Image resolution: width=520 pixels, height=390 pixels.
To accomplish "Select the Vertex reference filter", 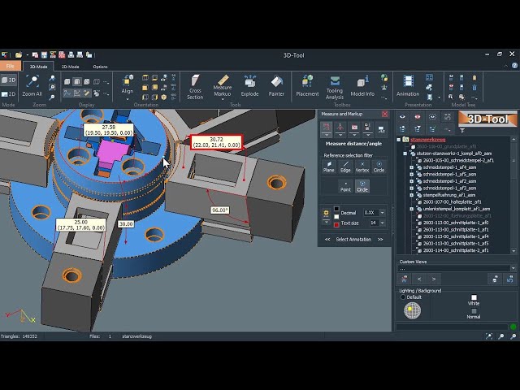I will point(362,167).
